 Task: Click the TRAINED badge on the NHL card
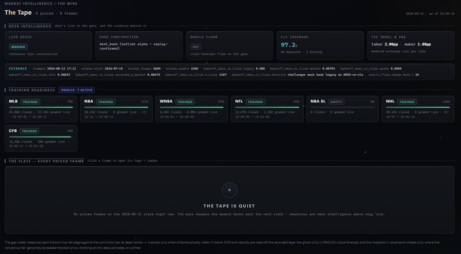point(407,102)
